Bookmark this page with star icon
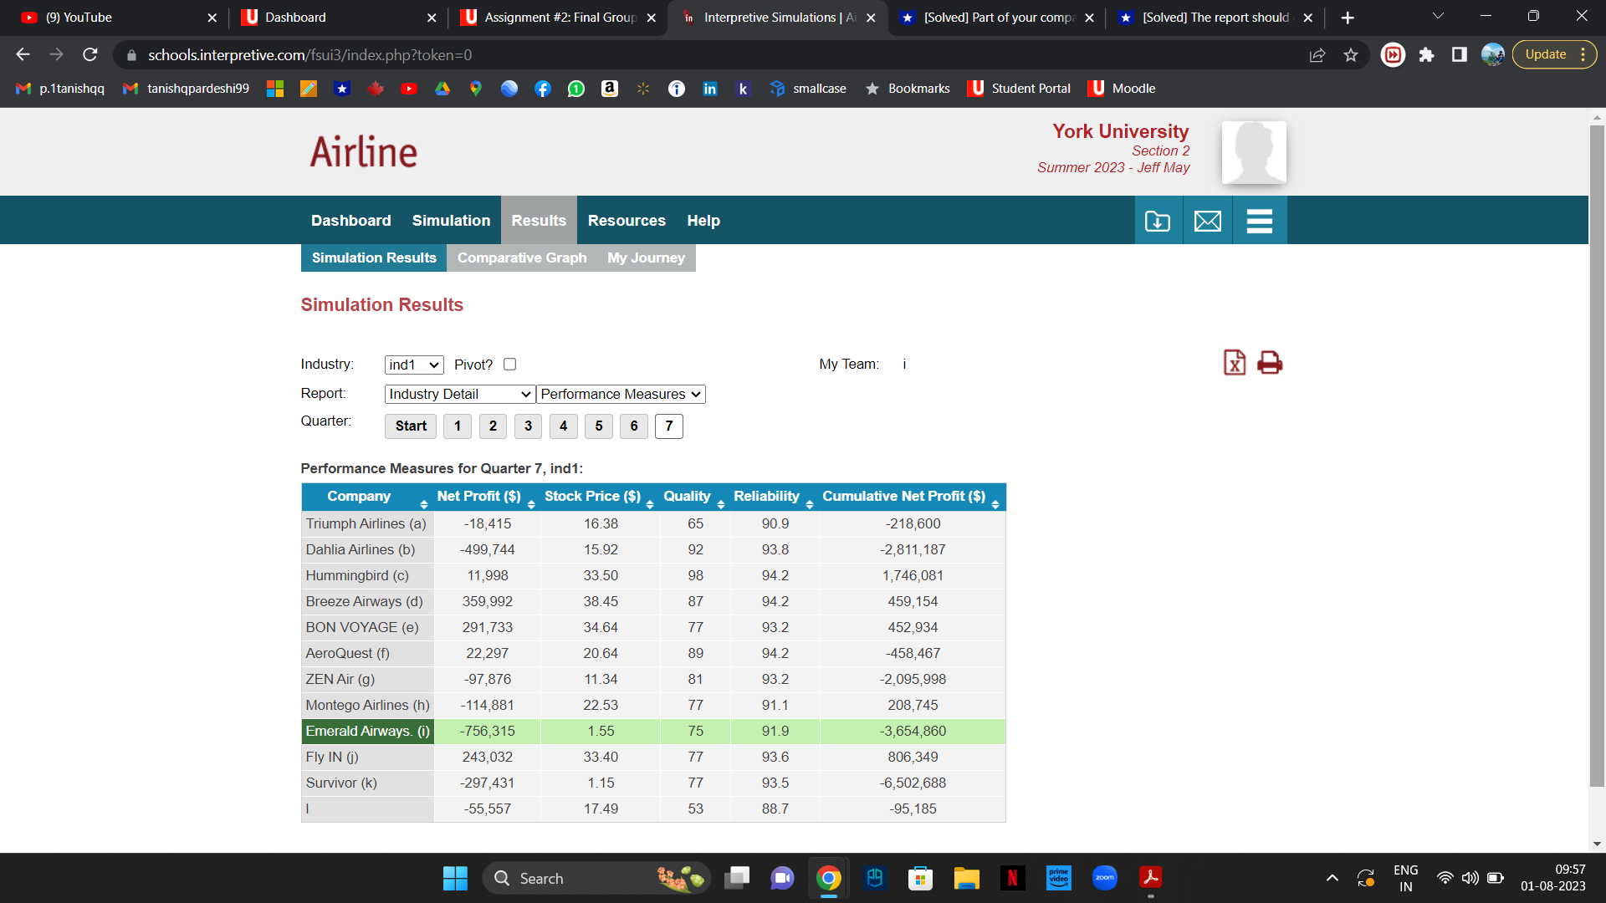Image resolution: width=1606 pixels, height=903 pixels. coord(1350,55)
